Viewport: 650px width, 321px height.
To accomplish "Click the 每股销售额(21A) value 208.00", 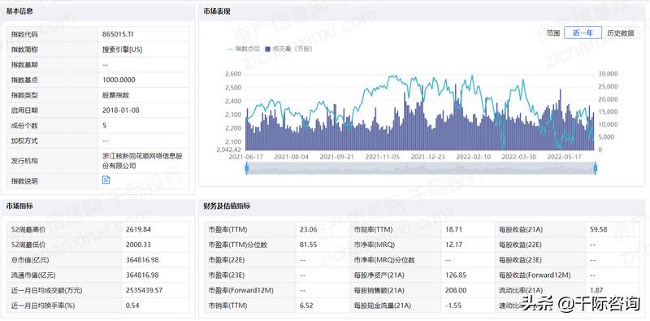I will click(455, 290).
